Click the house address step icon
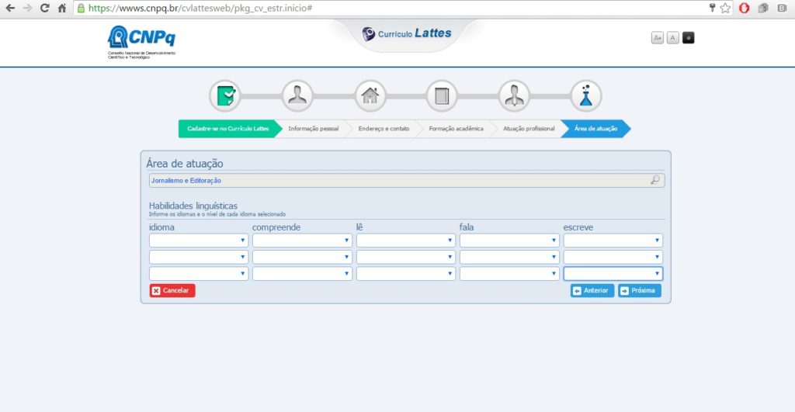Viewport: 795px width, 412px height. coord(370,96)
